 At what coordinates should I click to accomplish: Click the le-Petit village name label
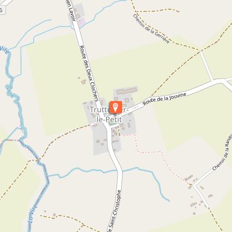coord(109,120)
